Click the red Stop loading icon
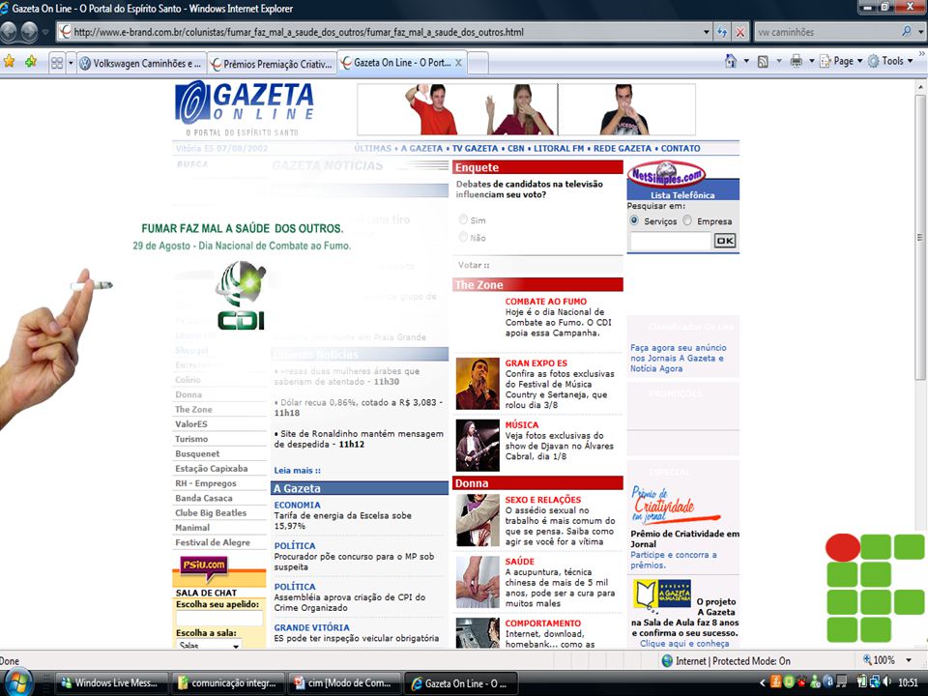928x696 pixels. click(739, 32)
